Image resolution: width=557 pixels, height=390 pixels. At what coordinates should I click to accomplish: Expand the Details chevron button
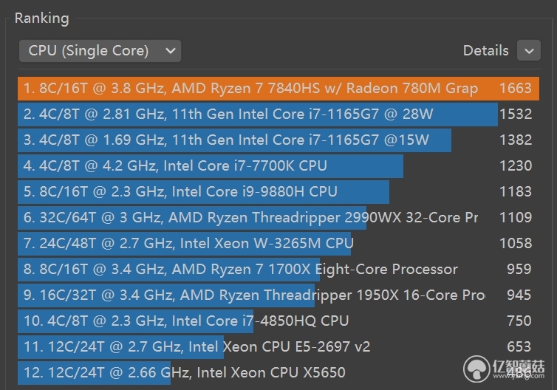tap(529, 51)
